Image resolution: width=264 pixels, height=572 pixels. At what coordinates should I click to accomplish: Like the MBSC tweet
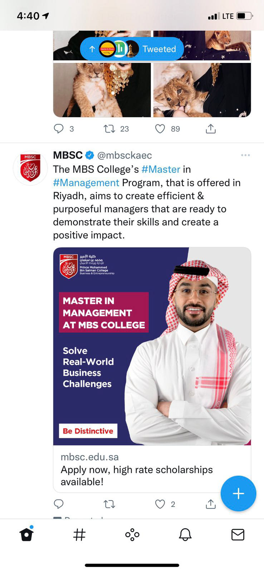(x=160, y=504)
